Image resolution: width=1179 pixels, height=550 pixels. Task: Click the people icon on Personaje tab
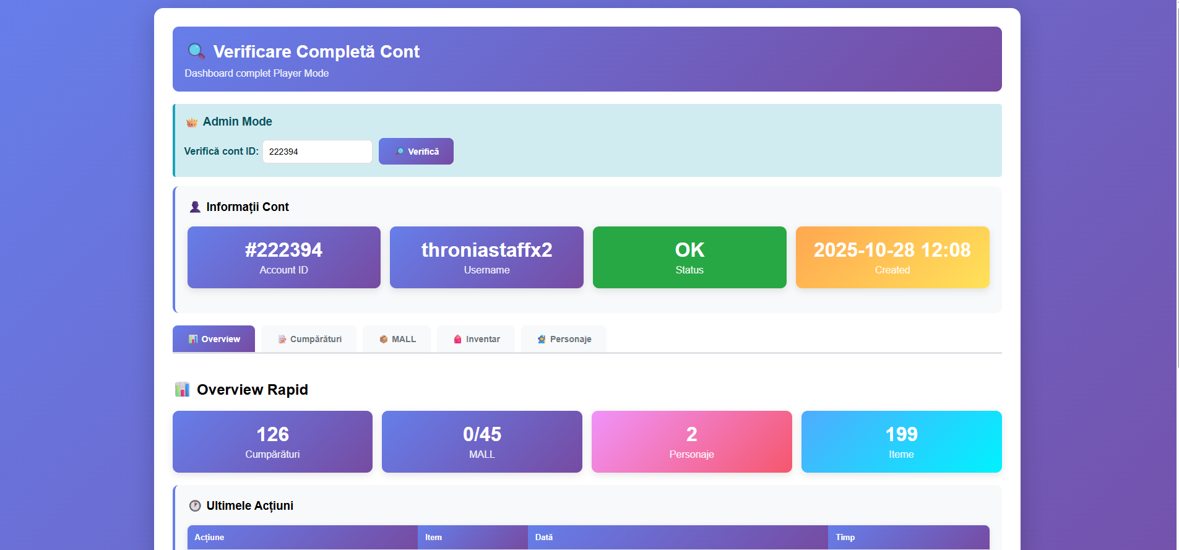tap(542, 338)
